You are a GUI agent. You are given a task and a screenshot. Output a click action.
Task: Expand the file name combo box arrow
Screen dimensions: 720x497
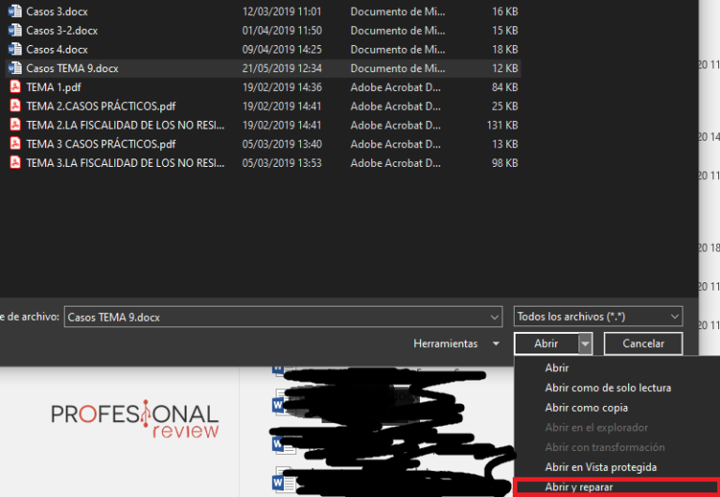494,317
